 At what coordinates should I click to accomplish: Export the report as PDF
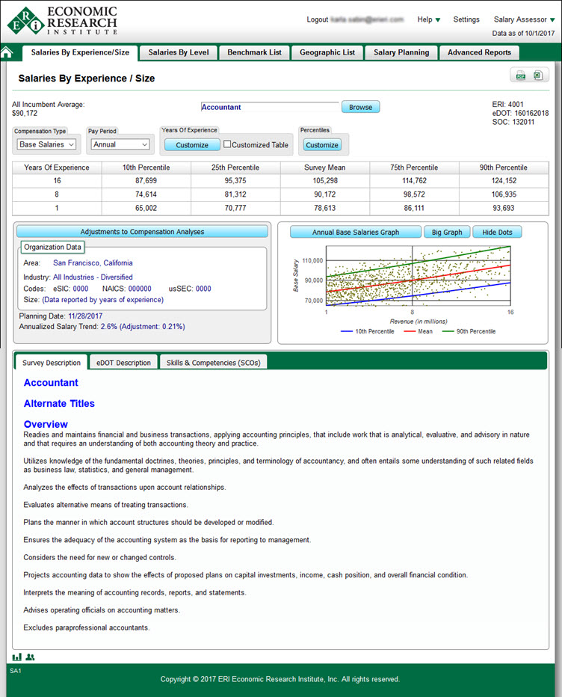point(522,75)
